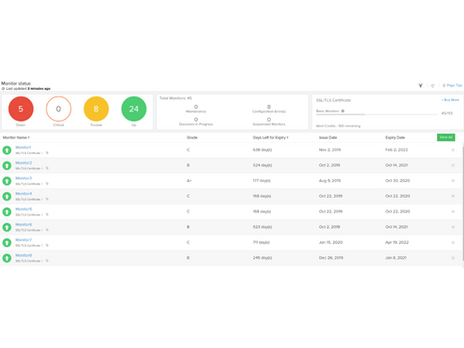The height and width of the screenshot is (348, 464).
Task: Show the 5 Down monitors circle
Action: pyautogui.click(x=20, y=109)
